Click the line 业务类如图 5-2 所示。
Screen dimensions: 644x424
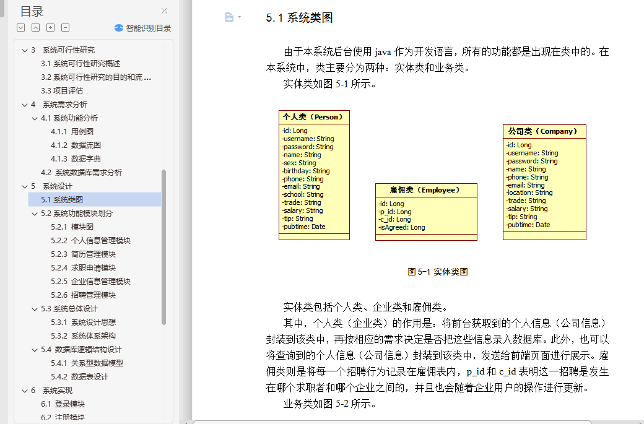330,404
